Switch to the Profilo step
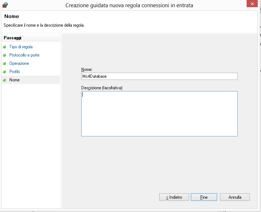Viewport: 261px width, 212px height. tap(15, 72)
